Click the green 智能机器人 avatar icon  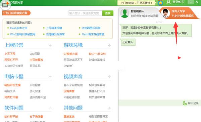click(125, 13)
